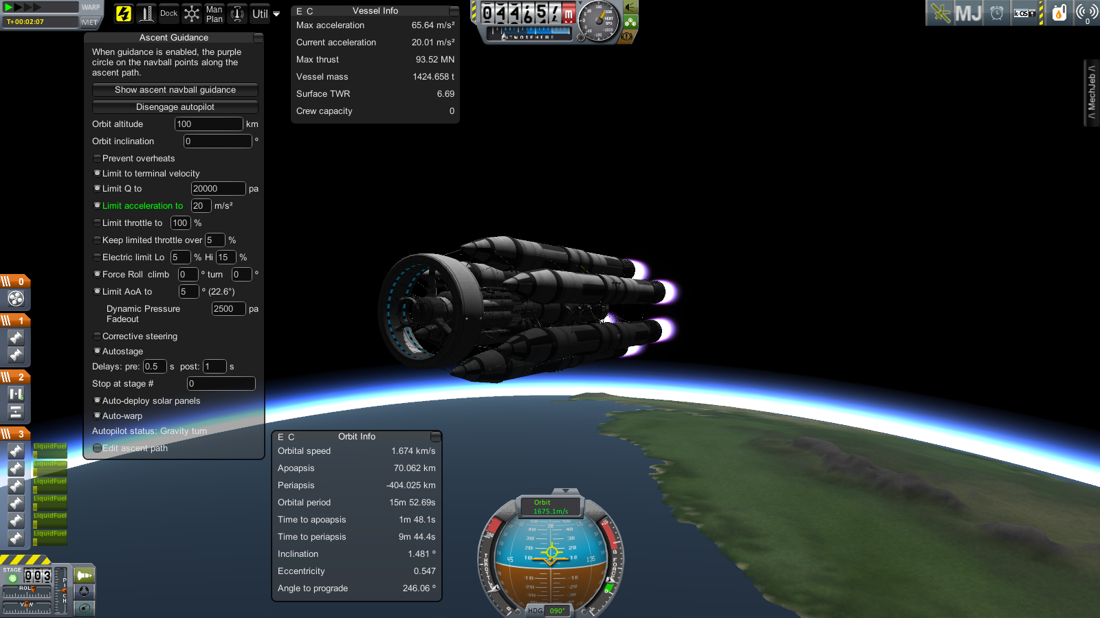This screenshot has width=1100, height=618.
Task: Open the kOS terminal toolbar icon
Action: (1024, 13)
